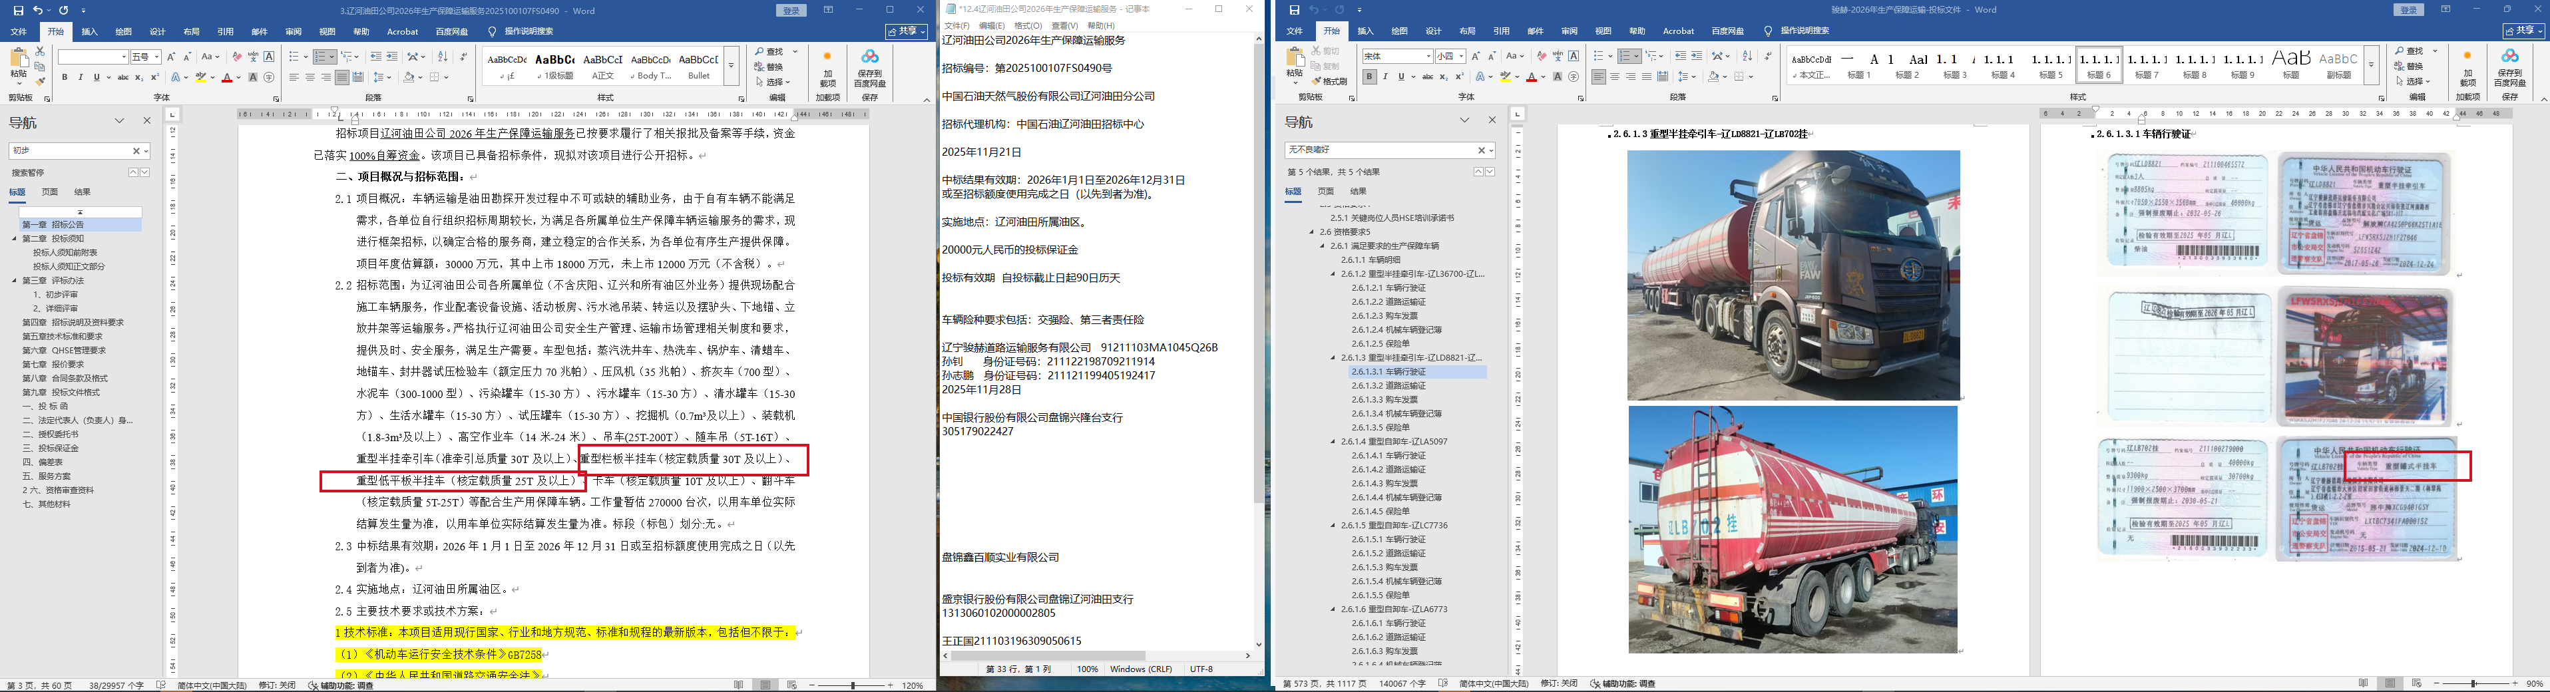Screen dimensions: 2550x692
Task: Switch to Web Layout view in 辽河油田 Word status bar
Action: [x=791, y=684]
